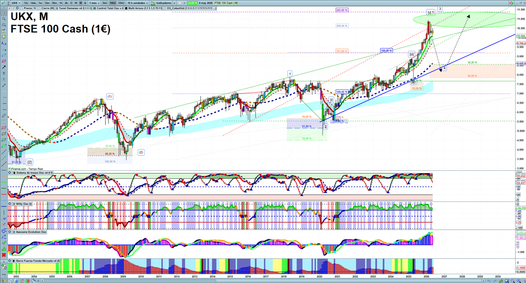The height and width of the screenshot is (283, 526).
Task: Click the 223,60 % Fibonacci level label
Action: (x=342, y=10)
